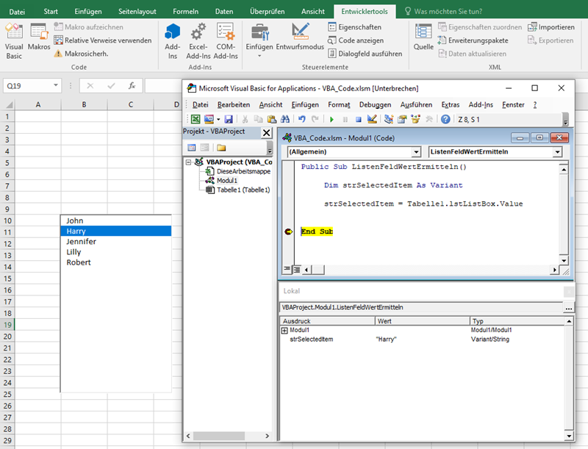Select Modul1 in the project tree
Screen dimensions: 588x449
(227, 181)
